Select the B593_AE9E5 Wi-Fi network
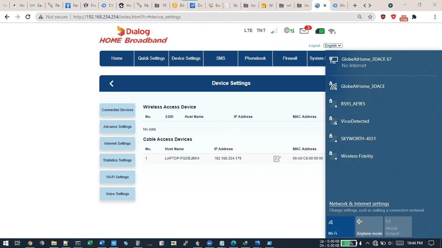The image size is (442, 248). pos(384,104)
